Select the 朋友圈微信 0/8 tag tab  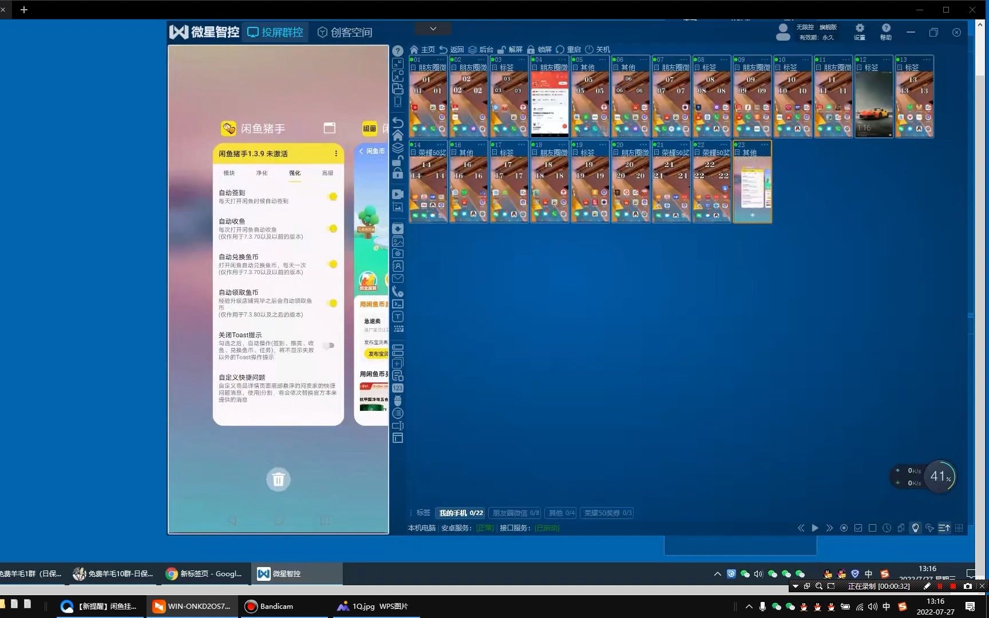pos(516,513)
